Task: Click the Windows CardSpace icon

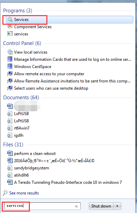Action: 10,67
